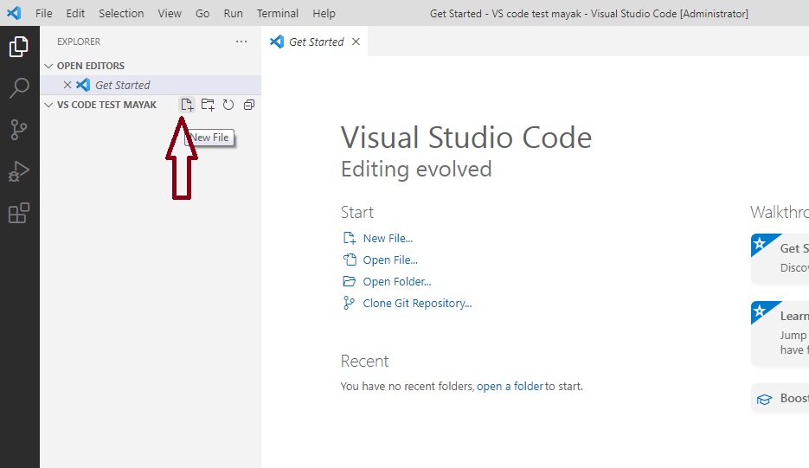This screenshot has width=809, height=468.
Task: Open the Search view in activity bar
Action: (19, 88)
